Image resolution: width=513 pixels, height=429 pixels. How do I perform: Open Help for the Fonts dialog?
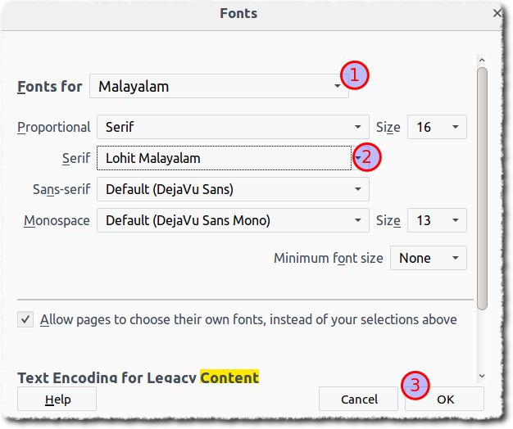[57, 400]
